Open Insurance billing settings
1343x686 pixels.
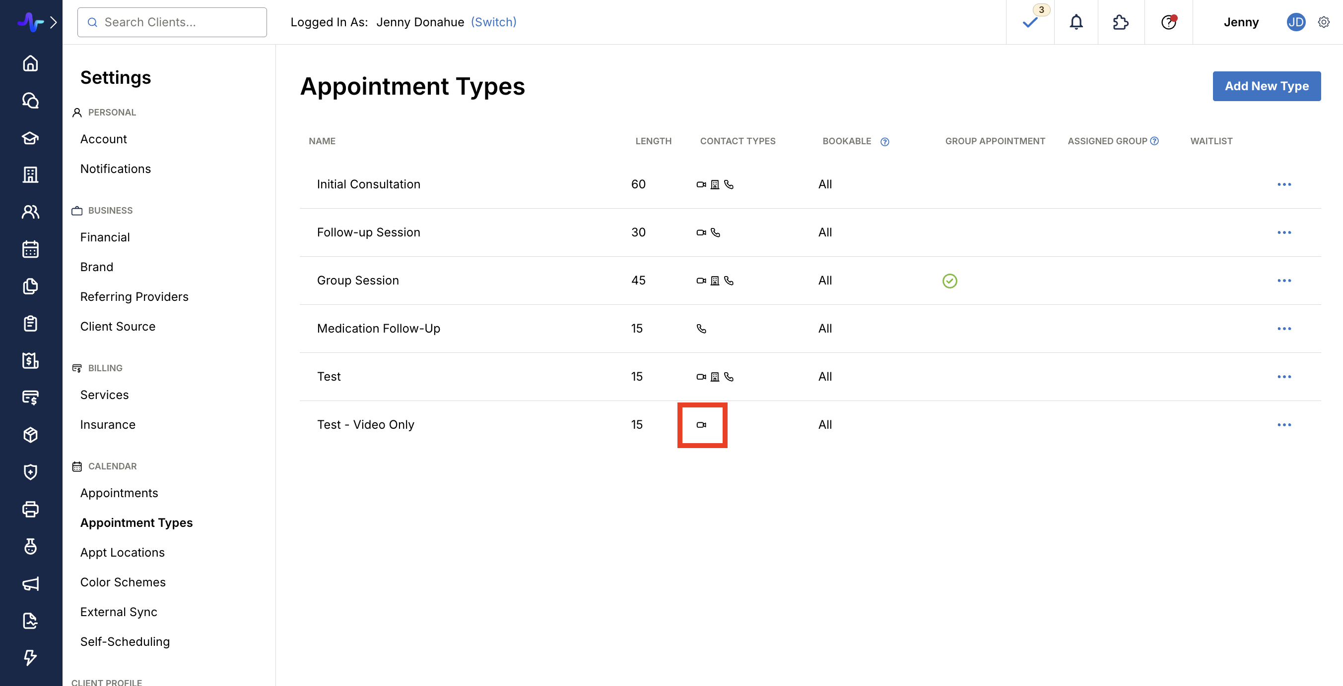point(107,425)
